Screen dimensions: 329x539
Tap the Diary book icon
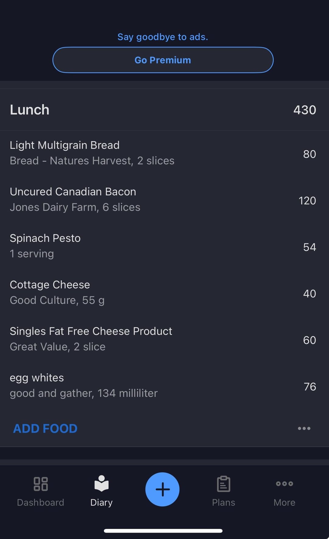click(101, 484)
